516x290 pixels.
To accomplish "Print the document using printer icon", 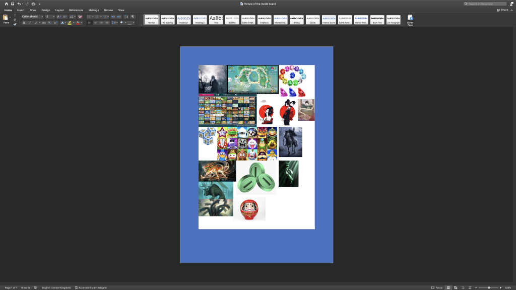I will (33, 4).
